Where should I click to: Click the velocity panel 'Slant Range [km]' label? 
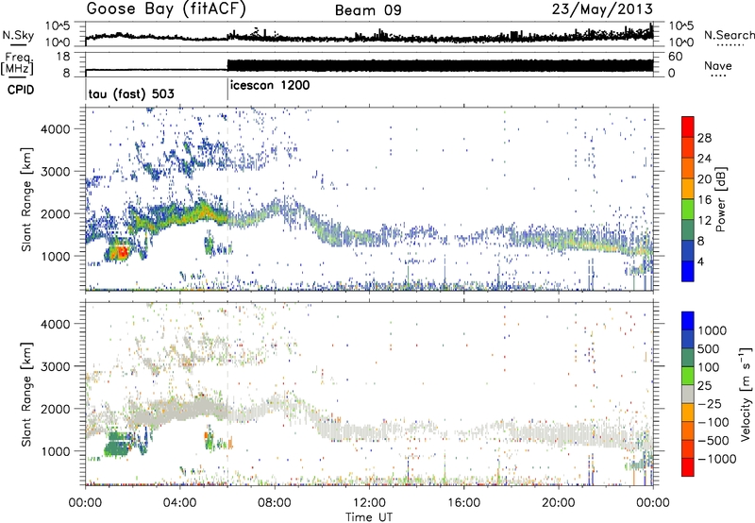coord(26,395)
